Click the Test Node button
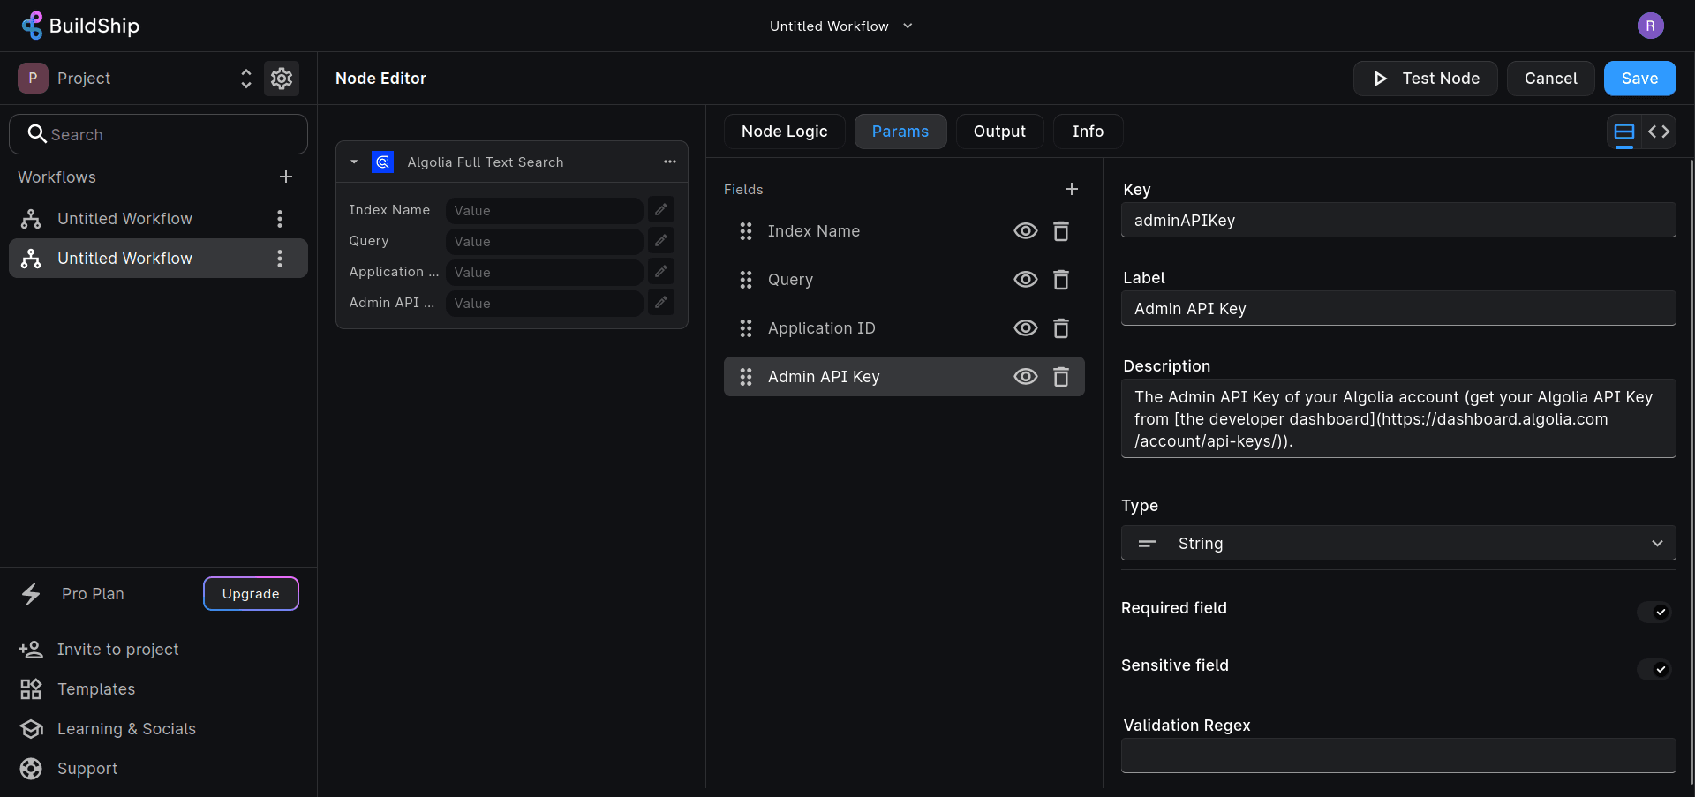 point(1425,79)
